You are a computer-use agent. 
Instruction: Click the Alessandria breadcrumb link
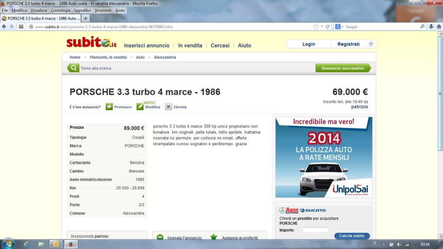(x=165, y=57)
